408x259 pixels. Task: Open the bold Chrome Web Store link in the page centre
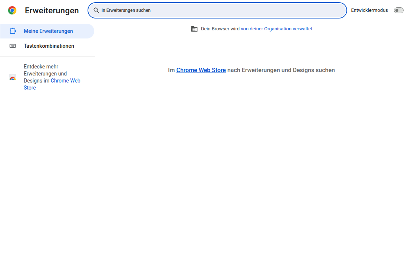(201, 70)
